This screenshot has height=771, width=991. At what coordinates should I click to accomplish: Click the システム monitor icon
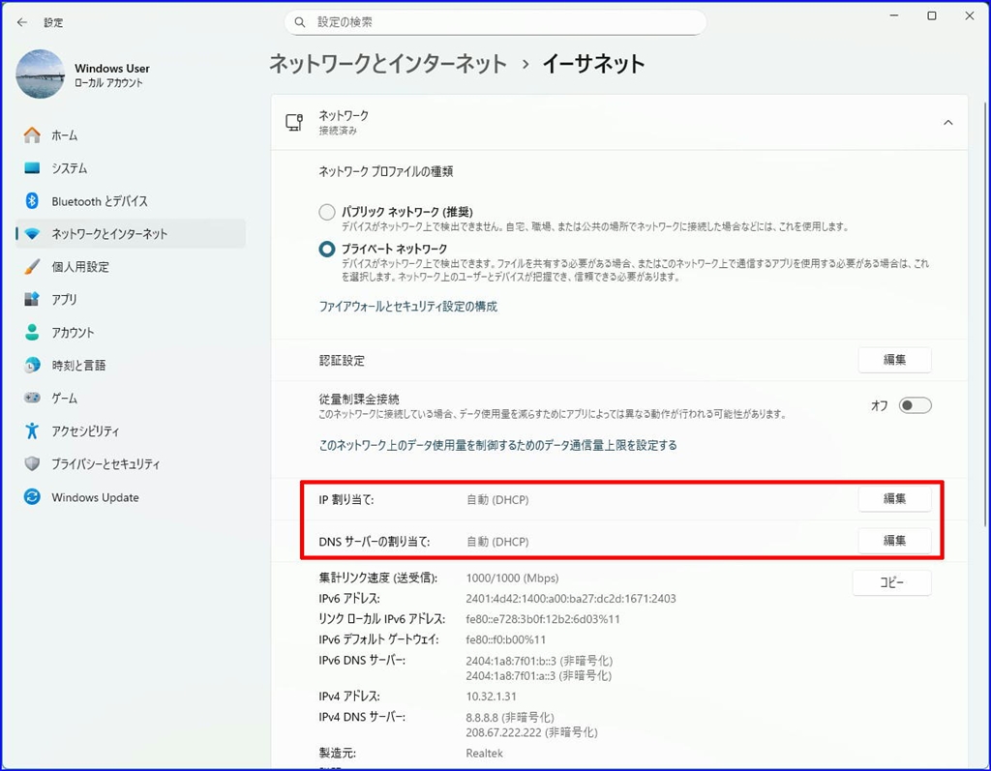pos(32,168)
